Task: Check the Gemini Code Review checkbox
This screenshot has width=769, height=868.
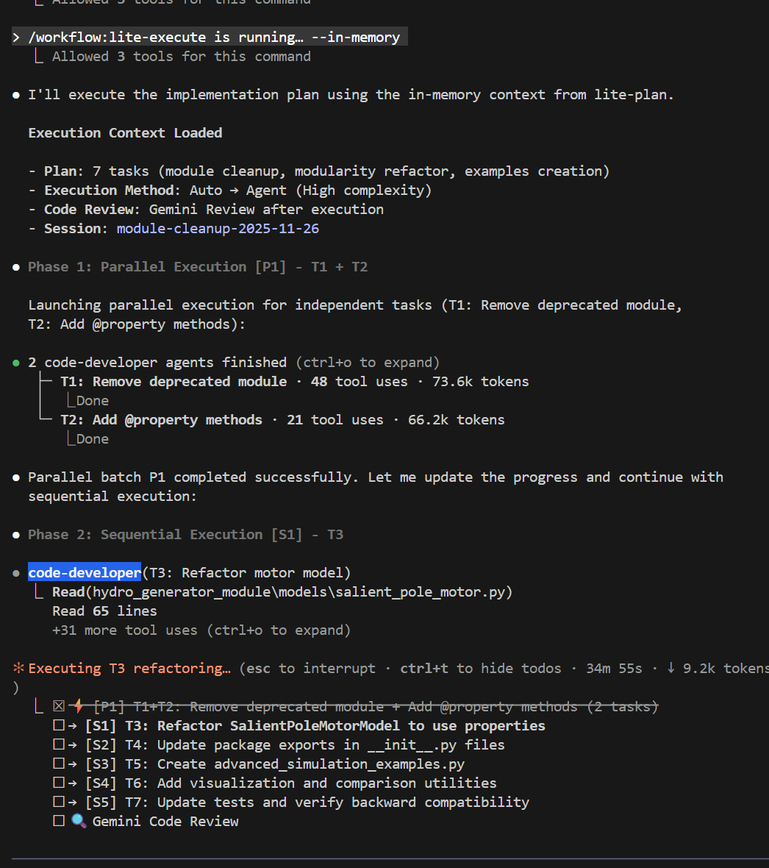Action: (x=59, y=821)
